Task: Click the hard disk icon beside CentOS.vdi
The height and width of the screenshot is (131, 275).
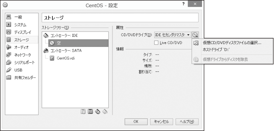Action: 52,58
